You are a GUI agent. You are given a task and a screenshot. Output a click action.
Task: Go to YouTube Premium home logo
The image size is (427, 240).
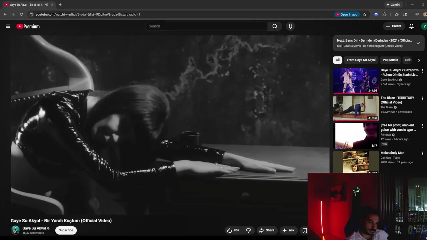point(28,26)
